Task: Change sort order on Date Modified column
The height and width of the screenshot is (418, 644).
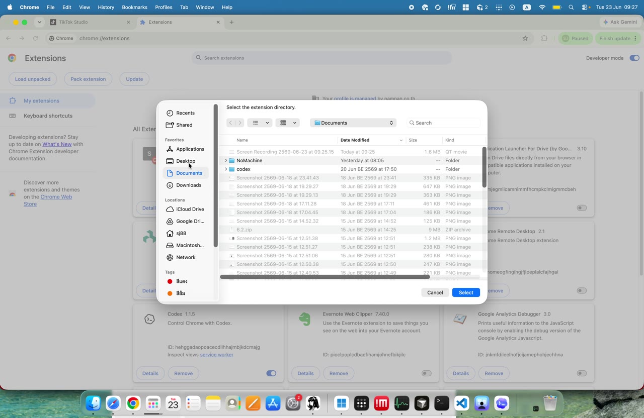Action: 372,140
